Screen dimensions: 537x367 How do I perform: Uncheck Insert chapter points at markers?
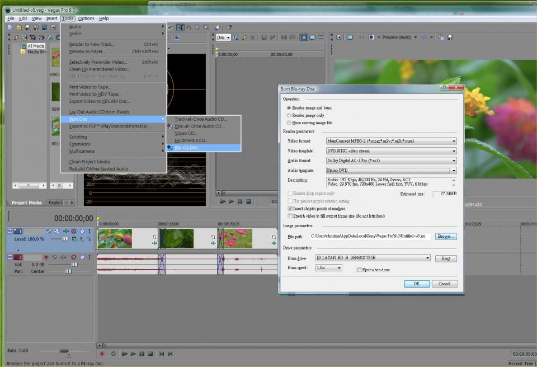[x=290, y=208]
